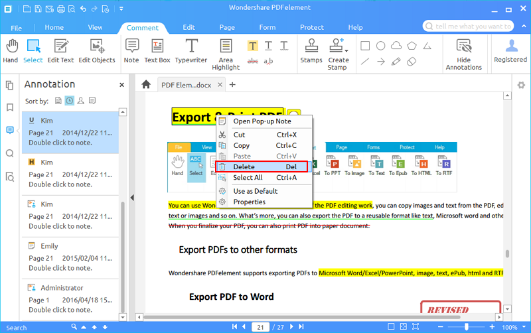Open the Stamps tool
The image size is (531, 333).
311,51
